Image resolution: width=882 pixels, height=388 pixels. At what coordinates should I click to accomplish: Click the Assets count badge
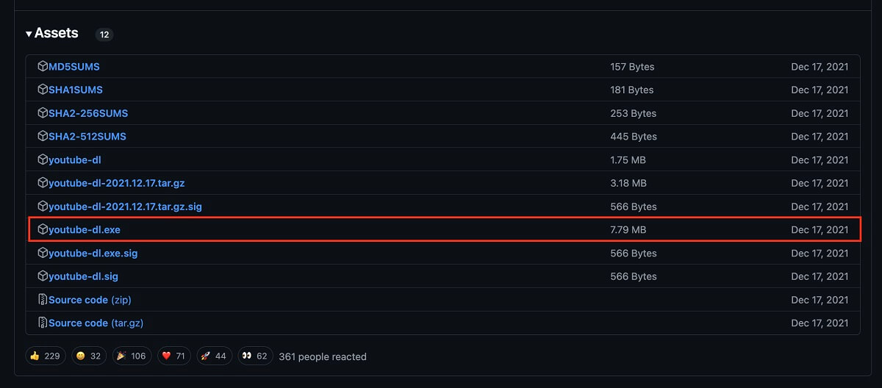click(104, 35)
